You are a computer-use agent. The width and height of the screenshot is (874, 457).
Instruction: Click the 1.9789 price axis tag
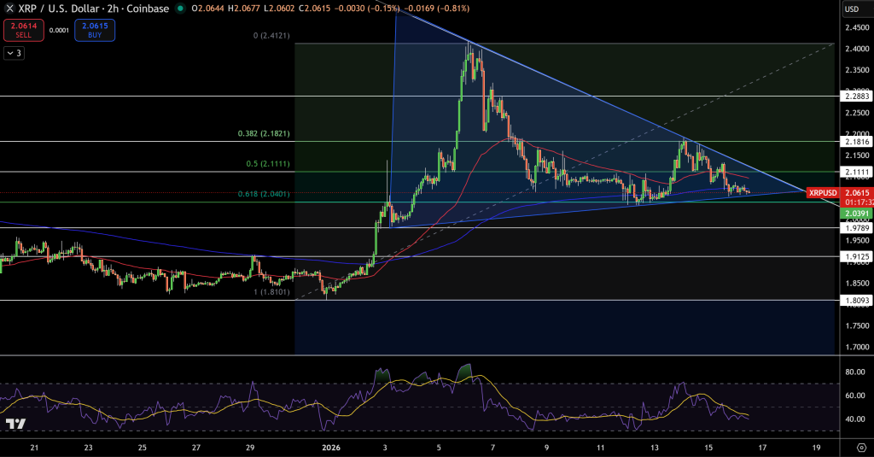(x=857, y=228)
